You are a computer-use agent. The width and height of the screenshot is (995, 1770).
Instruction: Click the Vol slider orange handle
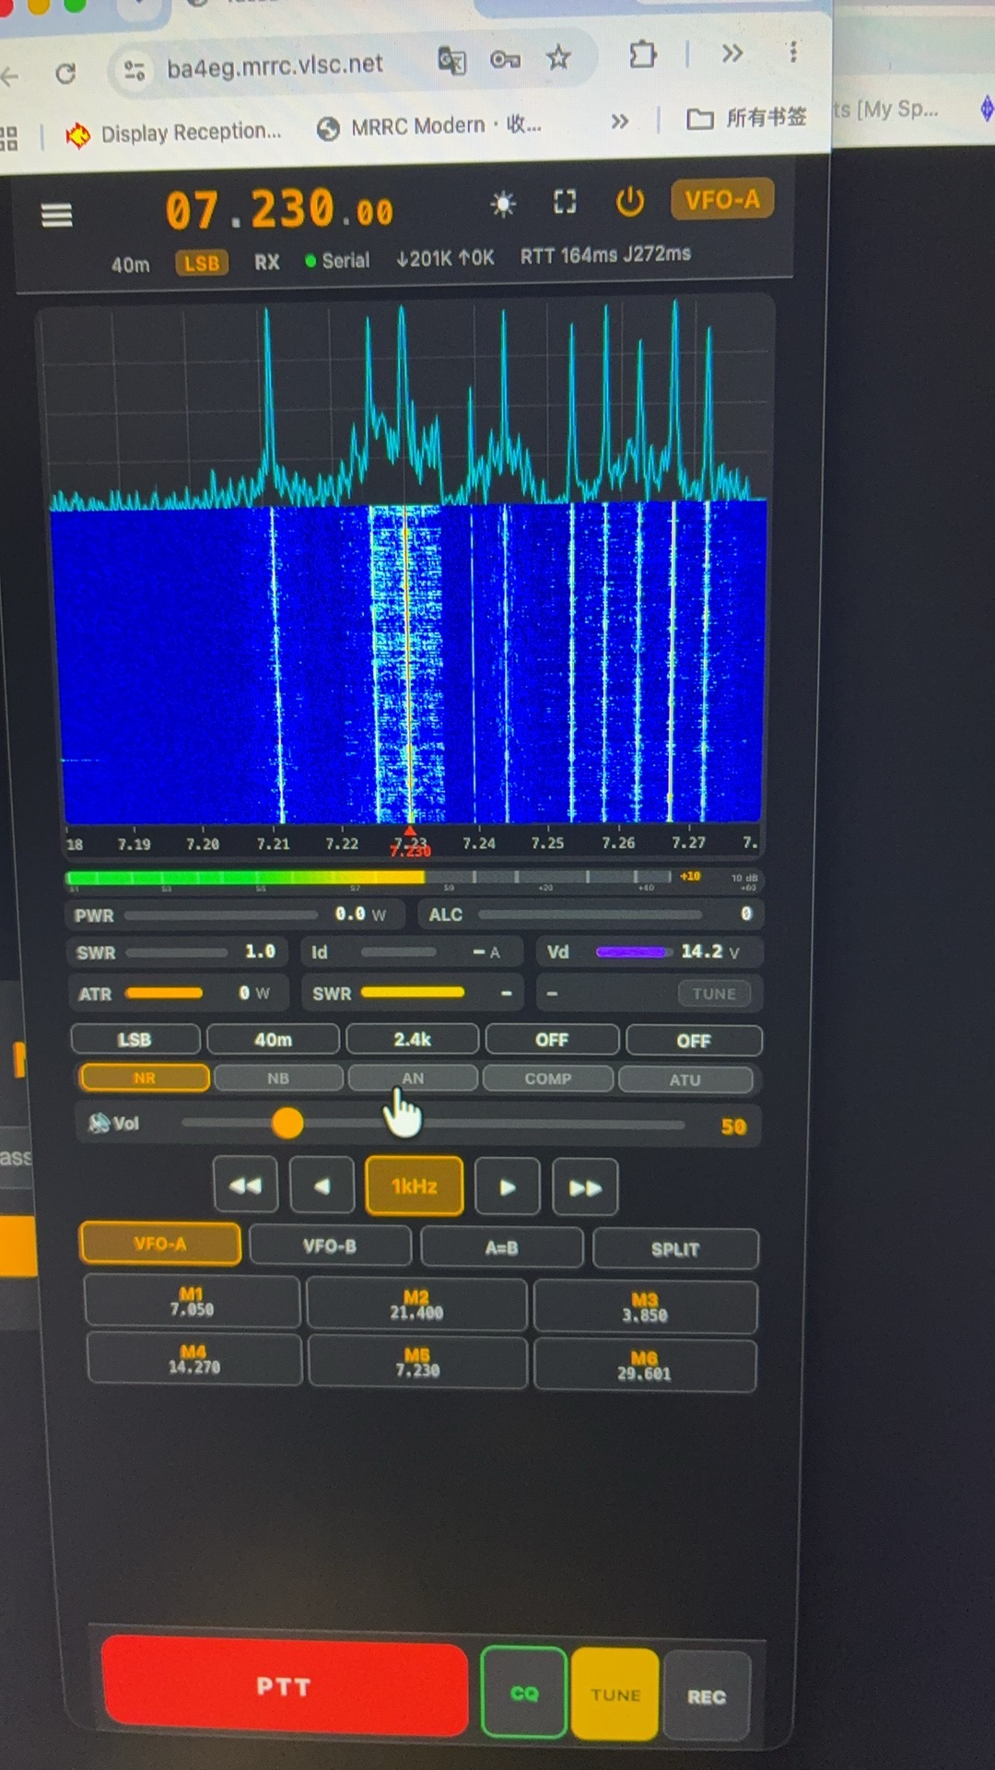pos(287,1123)
